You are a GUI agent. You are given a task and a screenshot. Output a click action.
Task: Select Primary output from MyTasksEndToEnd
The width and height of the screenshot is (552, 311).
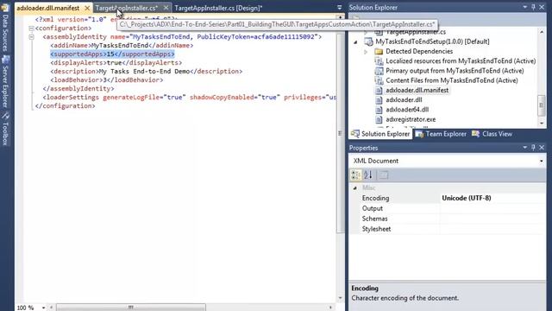(x=455, y=71)
